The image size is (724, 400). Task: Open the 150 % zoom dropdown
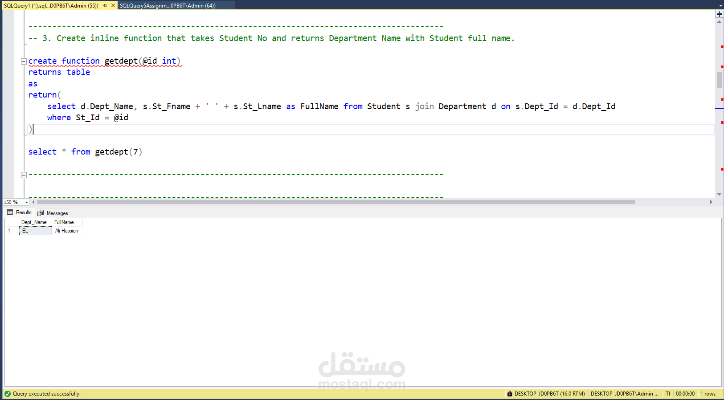pyautogui.click(x=27, y=202)
